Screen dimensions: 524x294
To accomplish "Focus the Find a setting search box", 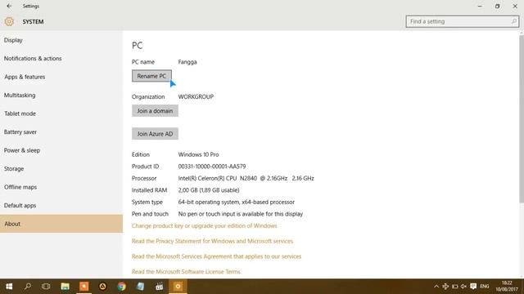I will click(462, 21).
